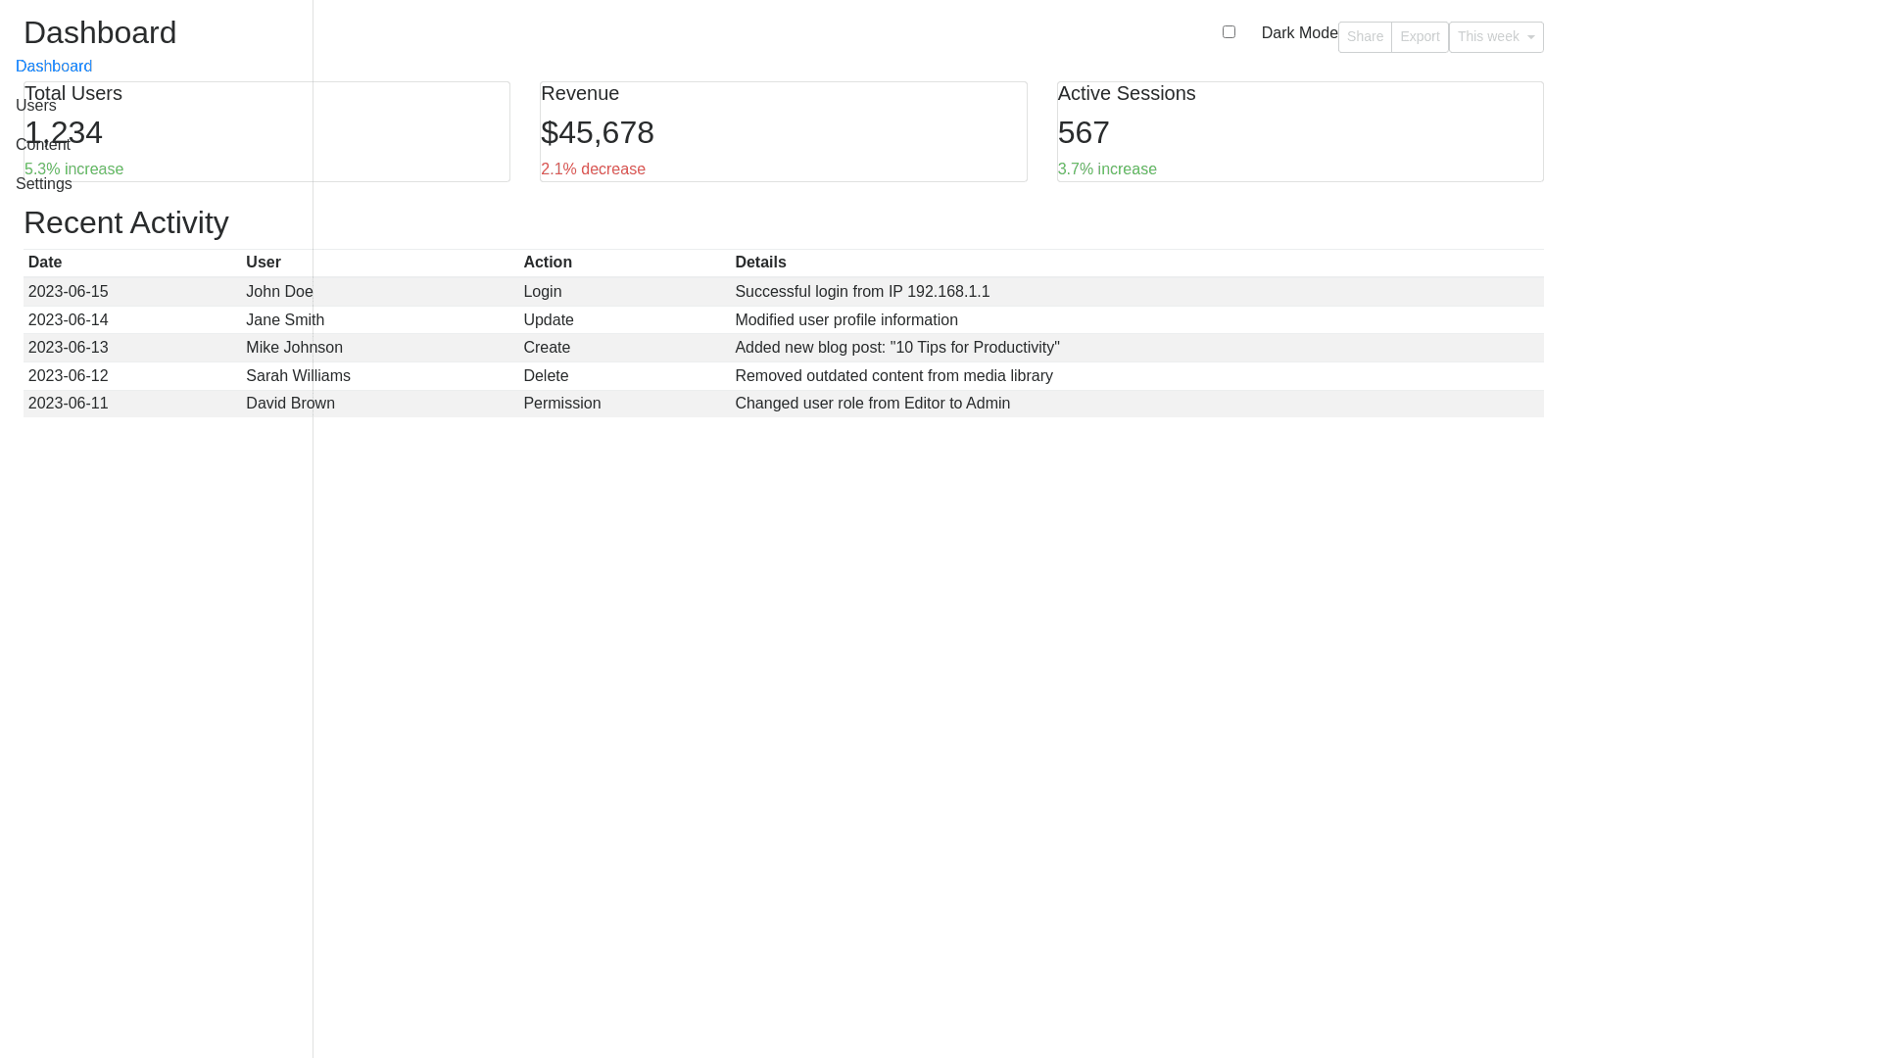Select the David Brown permission row
1881x1058 pixels.
[783, 404]
